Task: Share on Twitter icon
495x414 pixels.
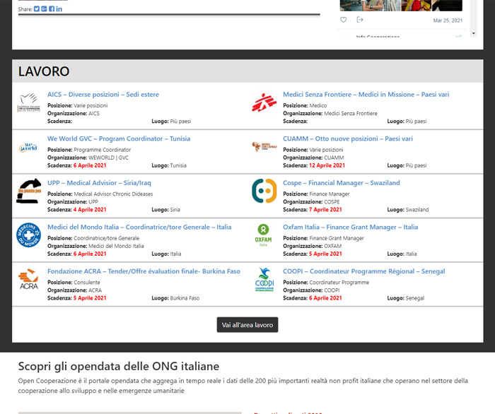Action: point(37,9)
